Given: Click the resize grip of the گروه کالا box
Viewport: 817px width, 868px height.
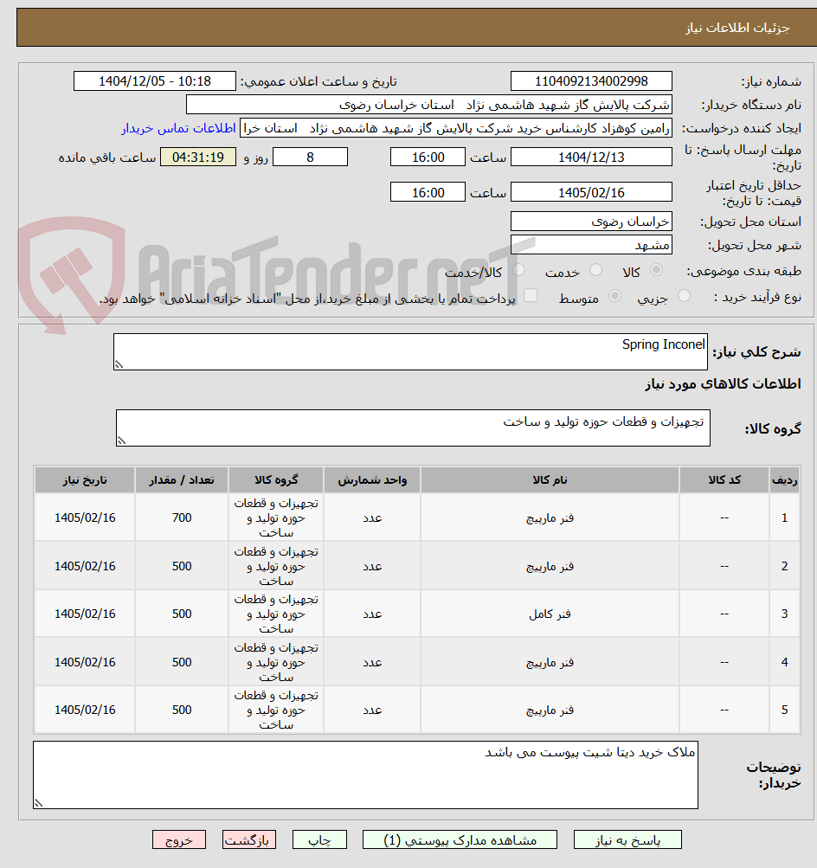Looking at the screenshot, I should (120, 440).
